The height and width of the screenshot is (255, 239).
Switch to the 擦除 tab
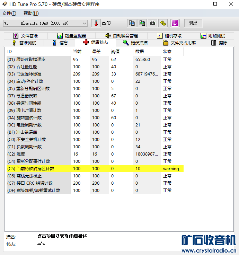pyautogui.click(x=219, y=43)
